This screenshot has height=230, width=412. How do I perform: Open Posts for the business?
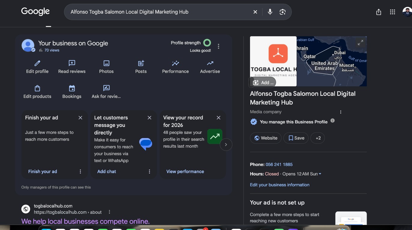coord(141,67)
